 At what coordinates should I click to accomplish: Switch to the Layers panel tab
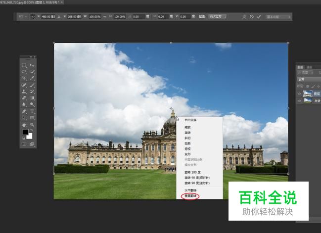coord(300,67)
